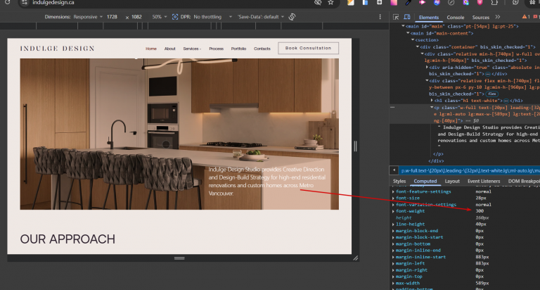Viewport: 540px width, 290px height.
Task: Expand the aria-hidden div node
Action: tap(427, 68)
